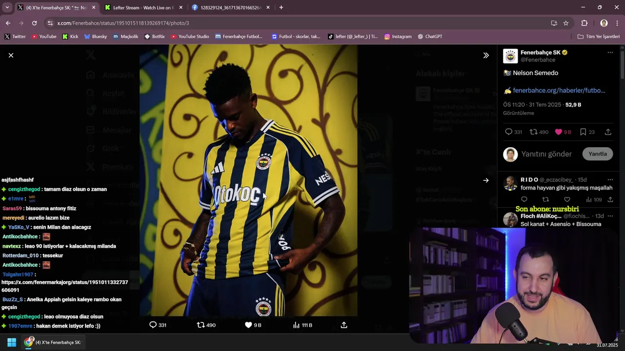The image size is (625, 351).
Task: Share the tweet from the side panel
Action: [x=608, y=132]
